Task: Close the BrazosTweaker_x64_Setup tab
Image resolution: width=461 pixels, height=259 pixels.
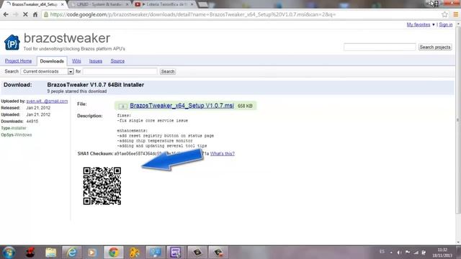Action: click(x=63, y=4)
